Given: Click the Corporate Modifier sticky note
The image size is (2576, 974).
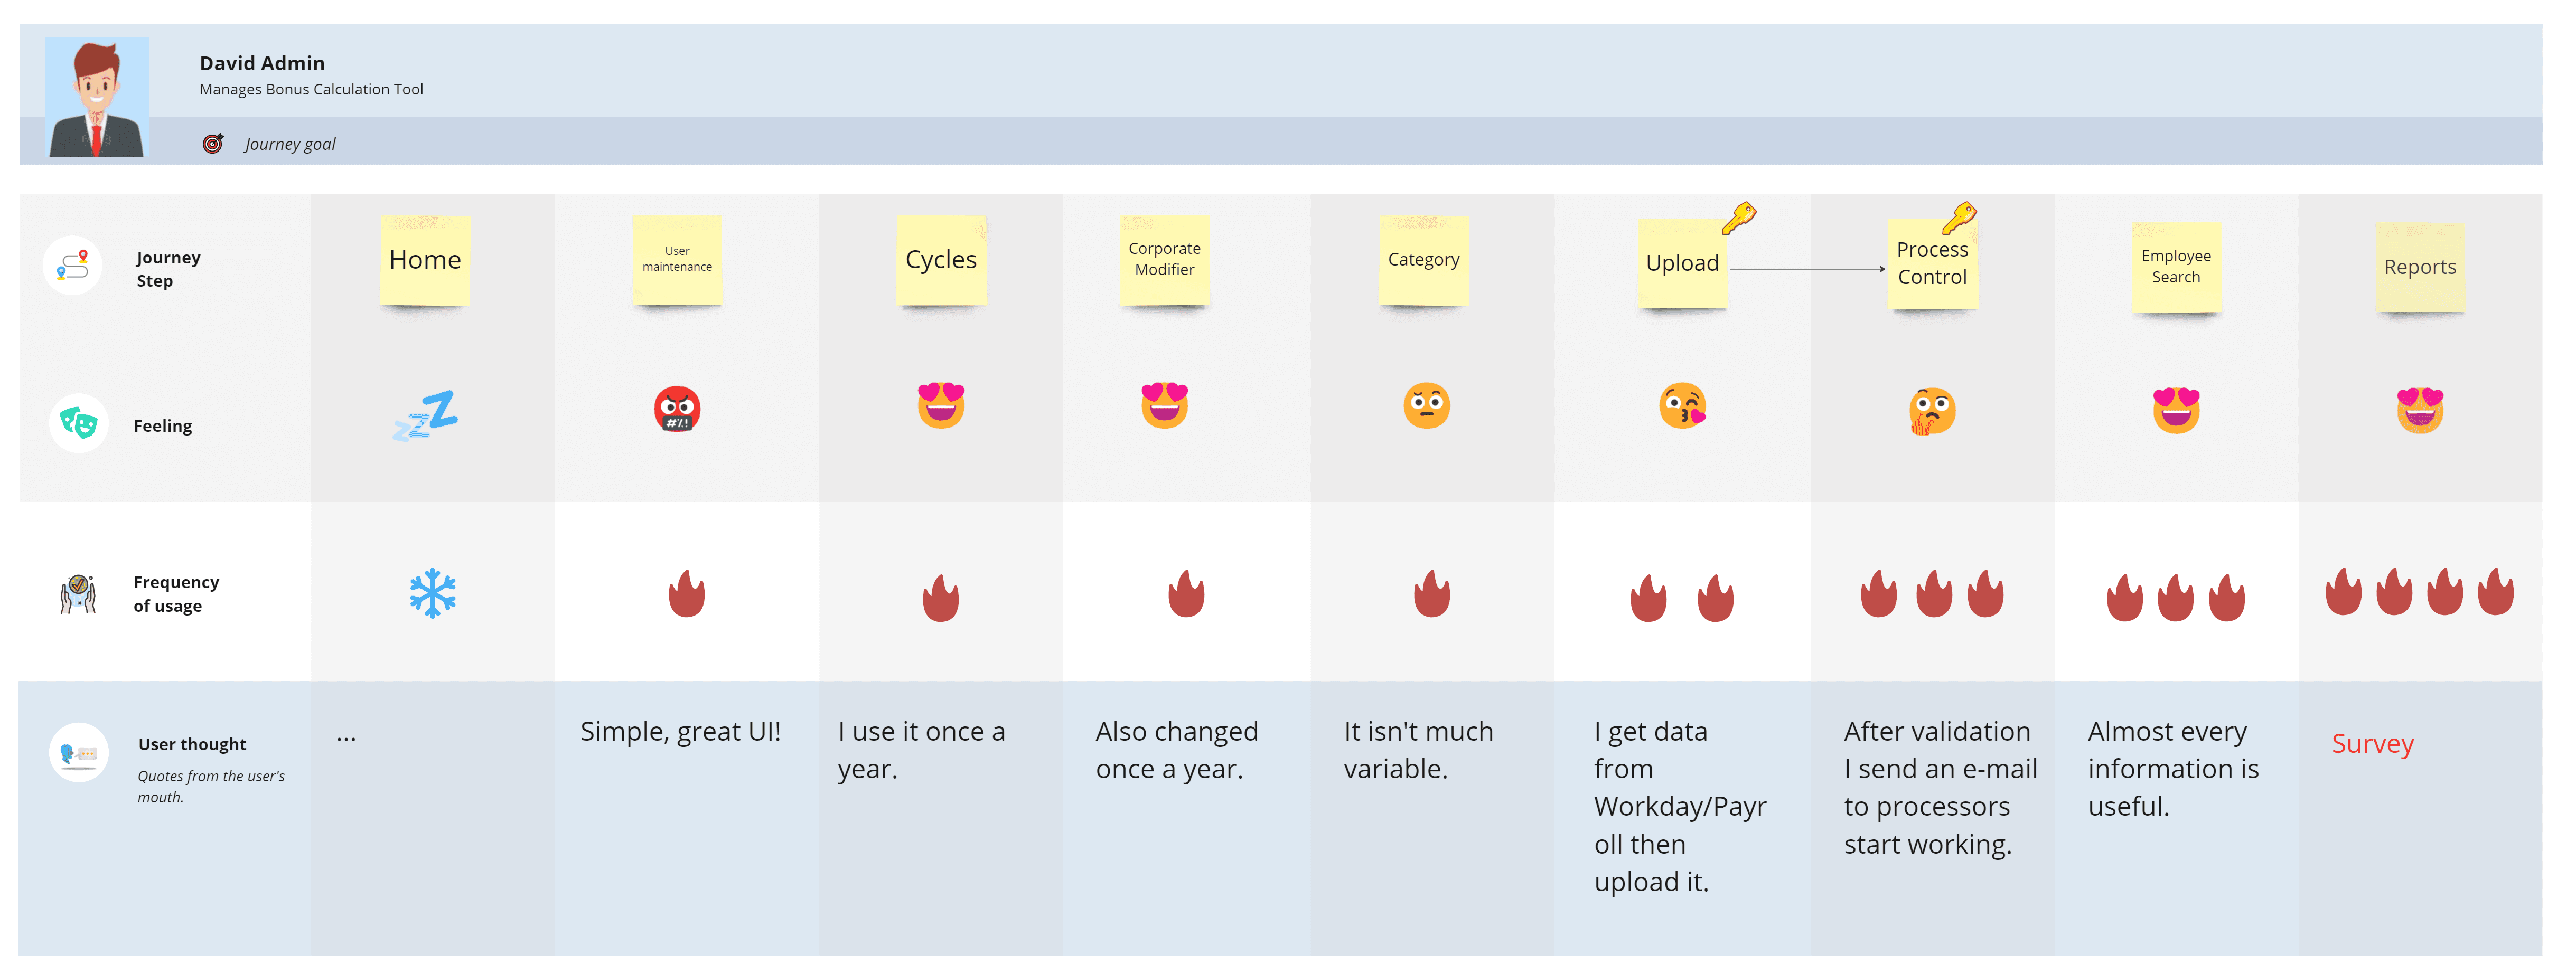Looking at the screenshot, I should [x=1164, y=260].
